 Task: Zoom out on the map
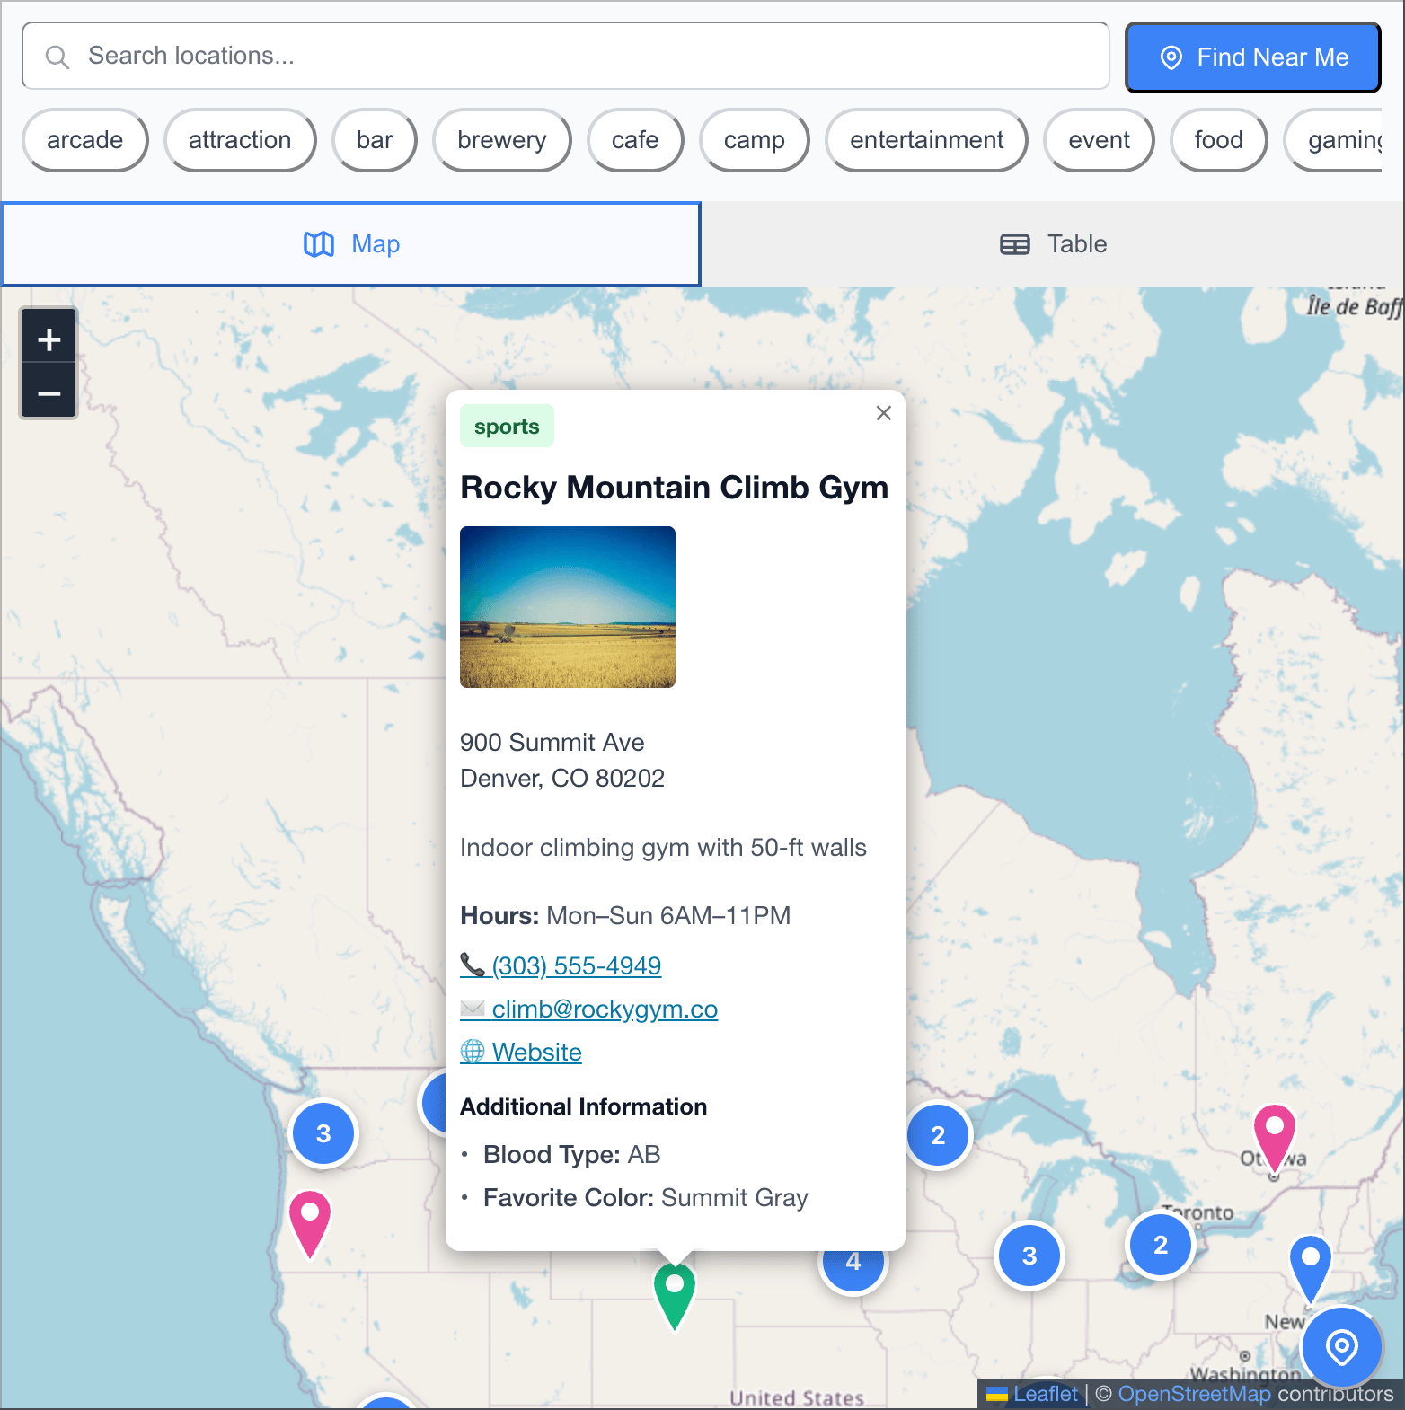click(x=49, y=392)
